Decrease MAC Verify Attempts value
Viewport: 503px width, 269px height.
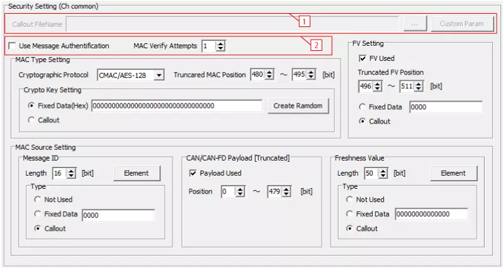click(220, 49)
